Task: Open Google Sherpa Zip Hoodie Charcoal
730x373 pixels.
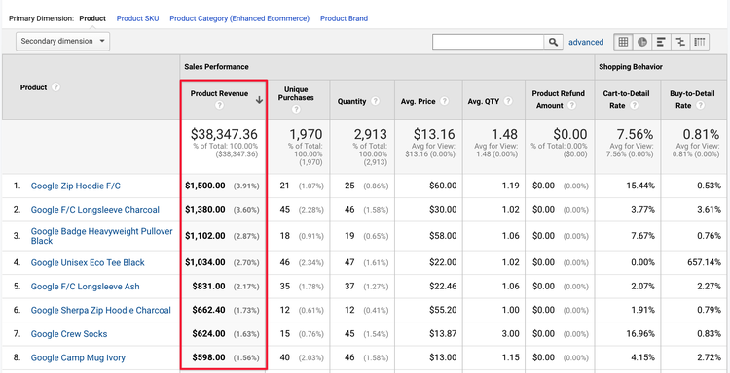Action: click(101, 310)
